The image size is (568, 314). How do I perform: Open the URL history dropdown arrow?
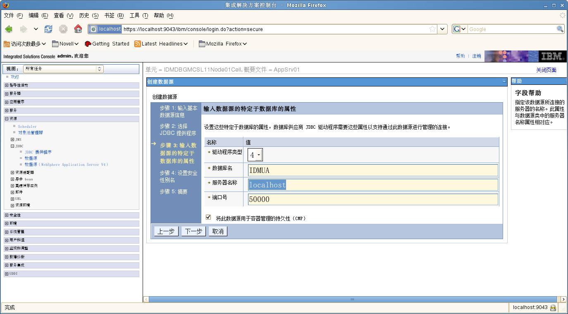click(443, 29)
